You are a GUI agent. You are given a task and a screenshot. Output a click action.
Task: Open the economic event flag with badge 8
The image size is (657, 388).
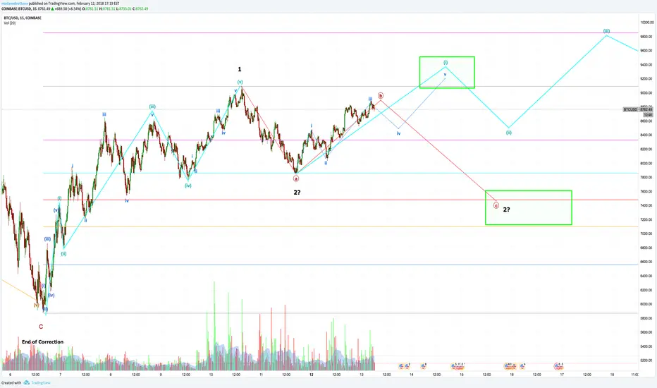(x=424, y=366)
